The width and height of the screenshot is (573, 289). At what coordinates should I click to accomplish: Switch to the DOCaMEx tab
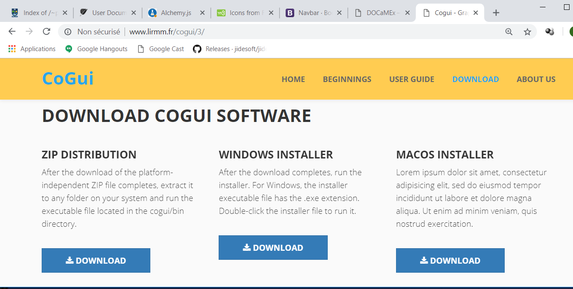tap(378, 13)
